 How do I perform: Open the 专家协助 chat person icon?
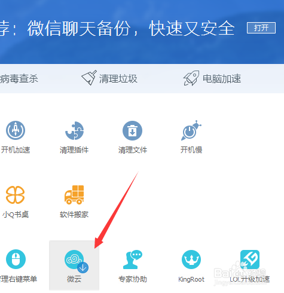coord(133,260)
